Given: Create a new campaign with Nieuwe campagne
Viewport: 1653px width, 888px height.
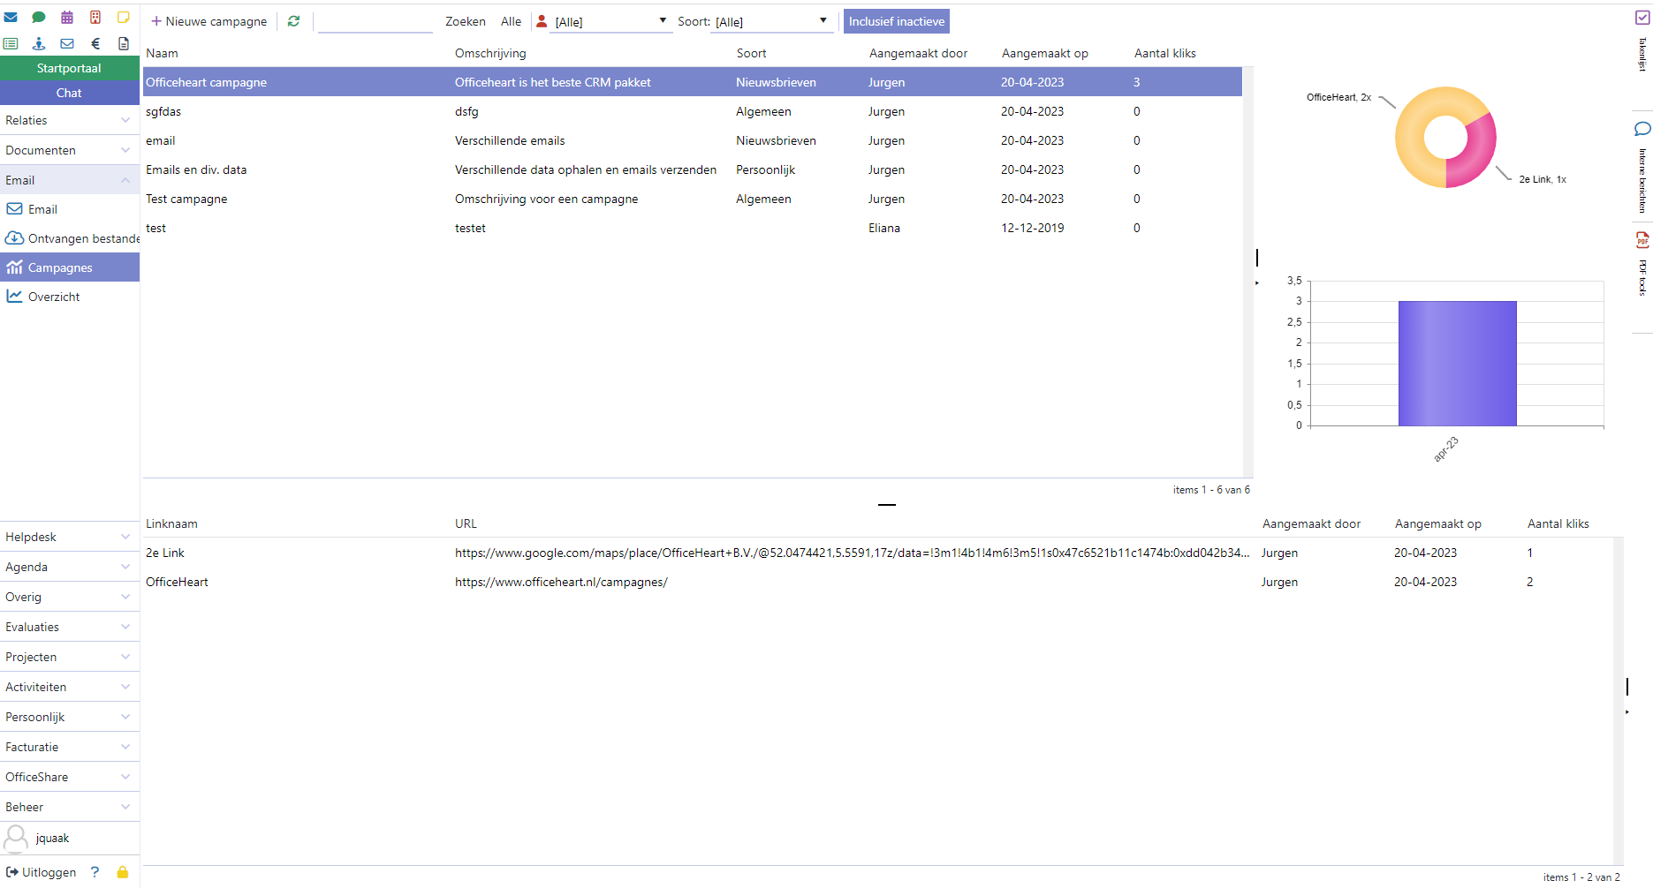Looking at the screenshot, I should pyautogui.click(x=209, y=21).
